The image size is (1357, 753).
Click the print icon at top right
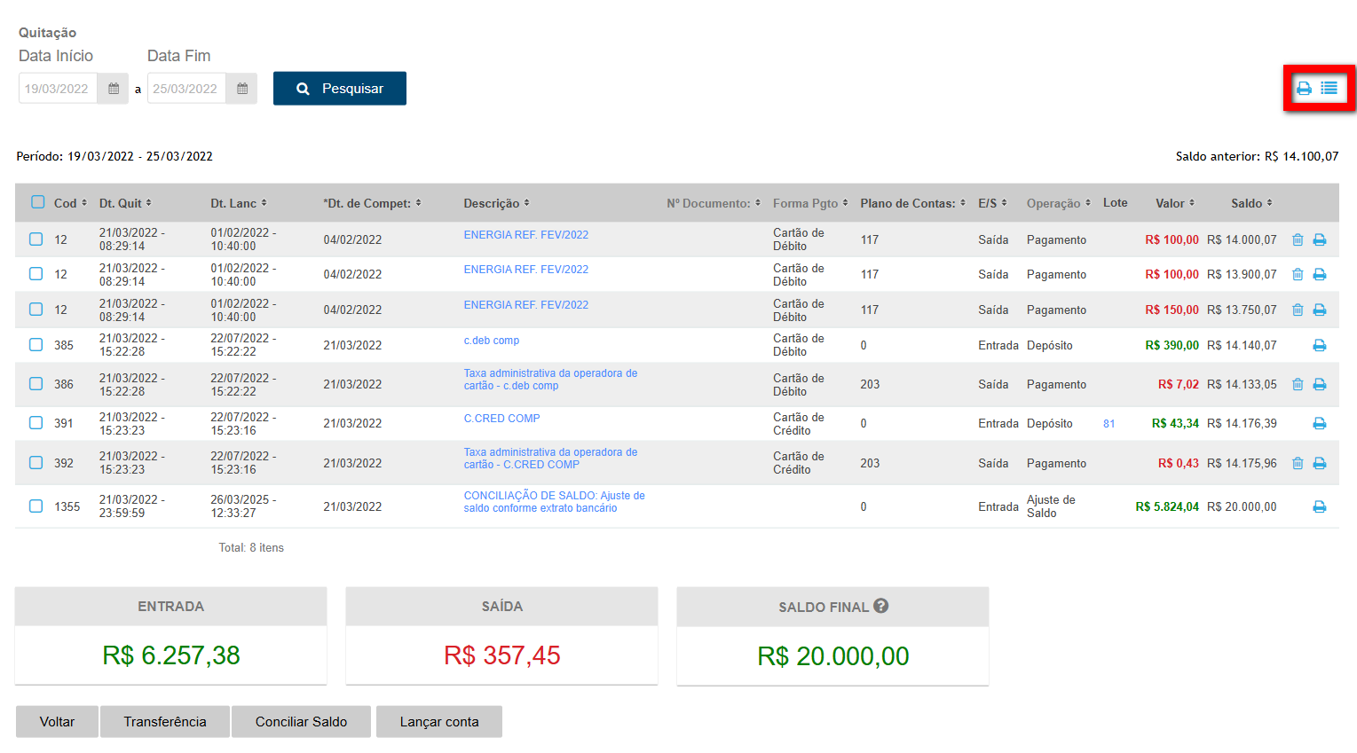click(1304, 88)
